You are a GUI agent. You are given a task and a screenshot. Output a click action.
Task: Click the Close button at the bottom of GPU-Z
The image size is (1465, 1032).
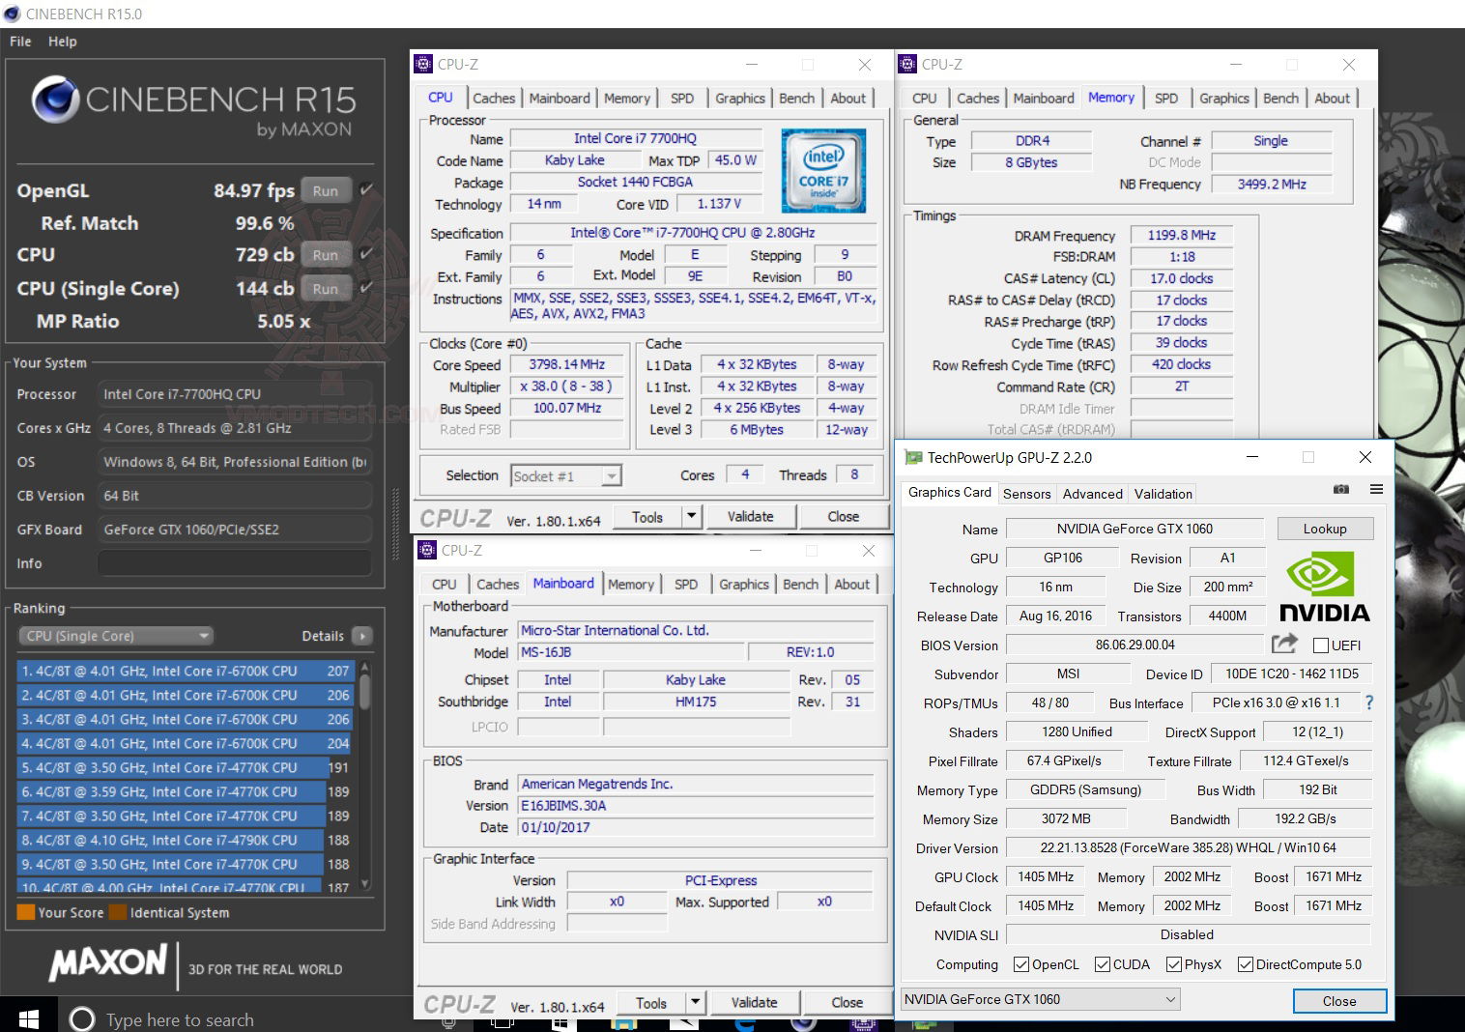point(1339,1001)
